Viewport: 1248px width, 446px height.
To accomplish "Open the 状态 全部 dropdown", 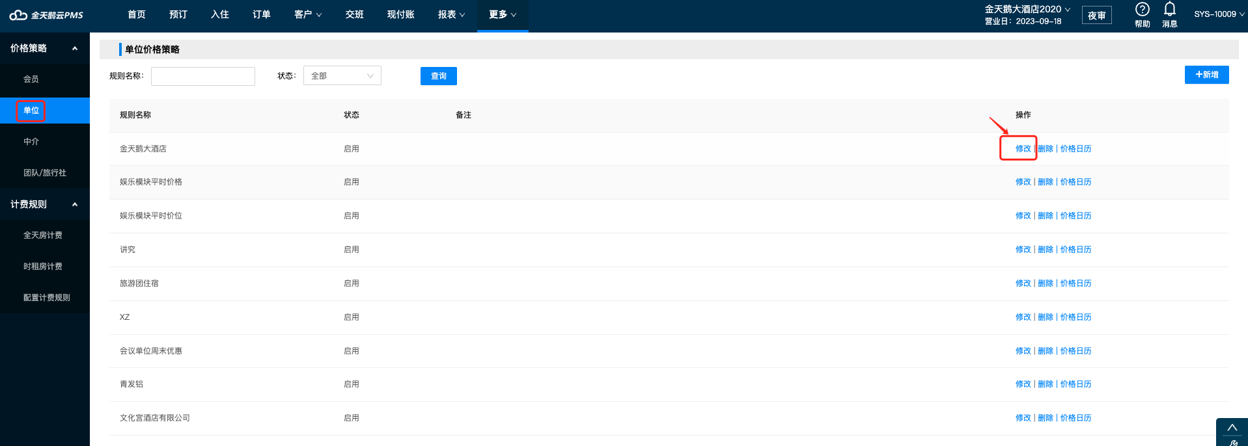I will [342, 75].
